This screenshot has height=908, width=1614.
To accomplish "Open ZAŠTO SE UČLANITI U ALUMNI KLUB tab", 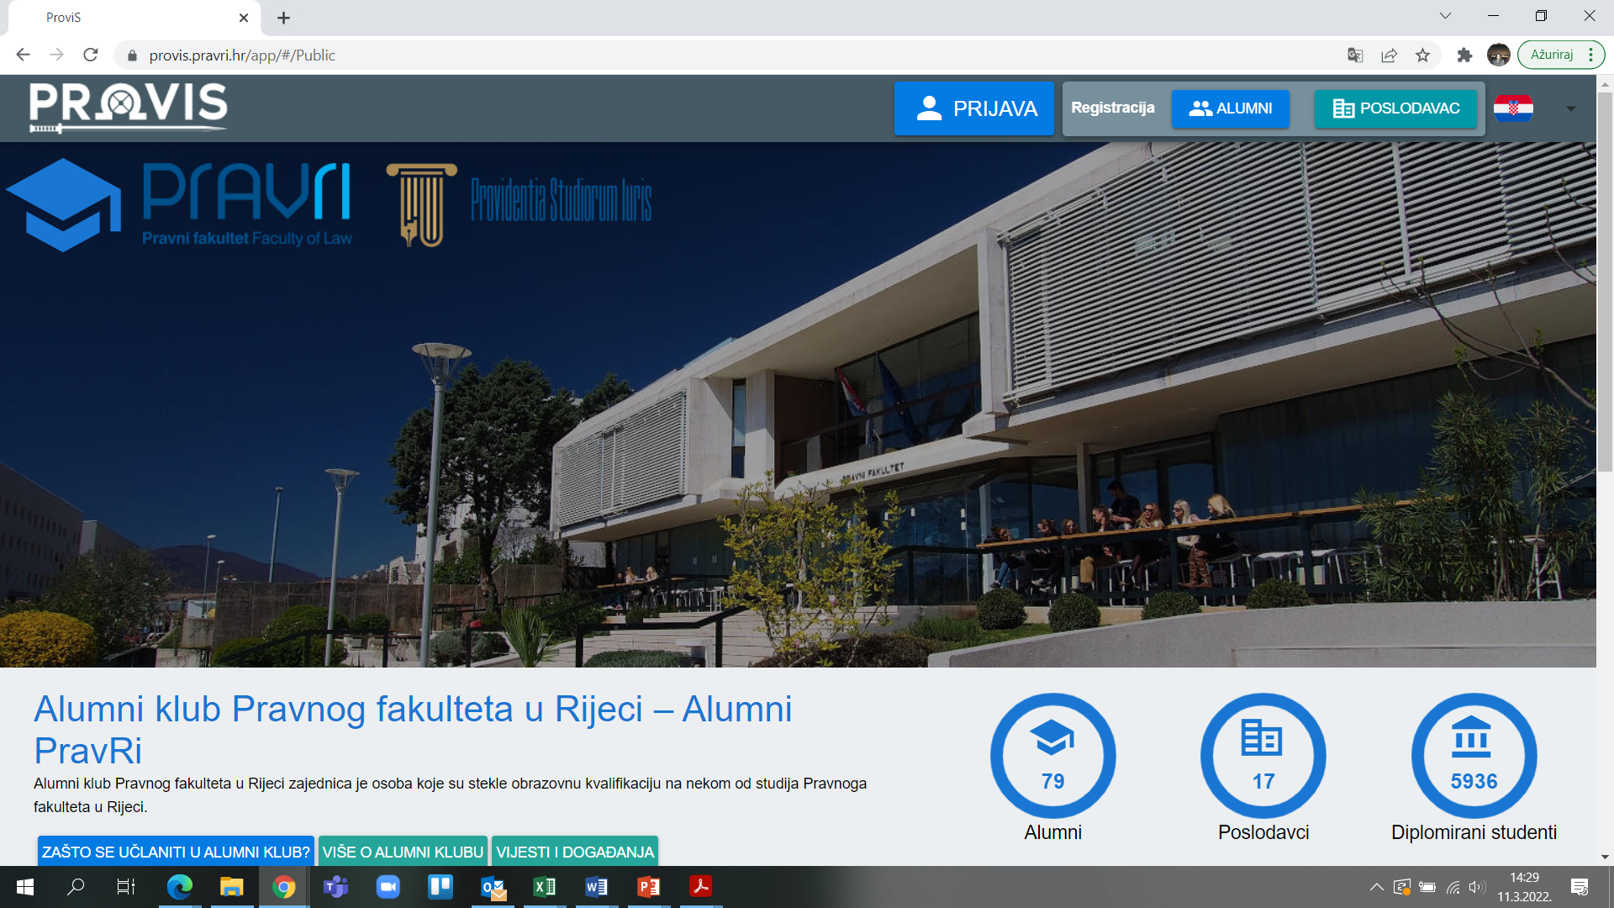I will tap(176, 851).
